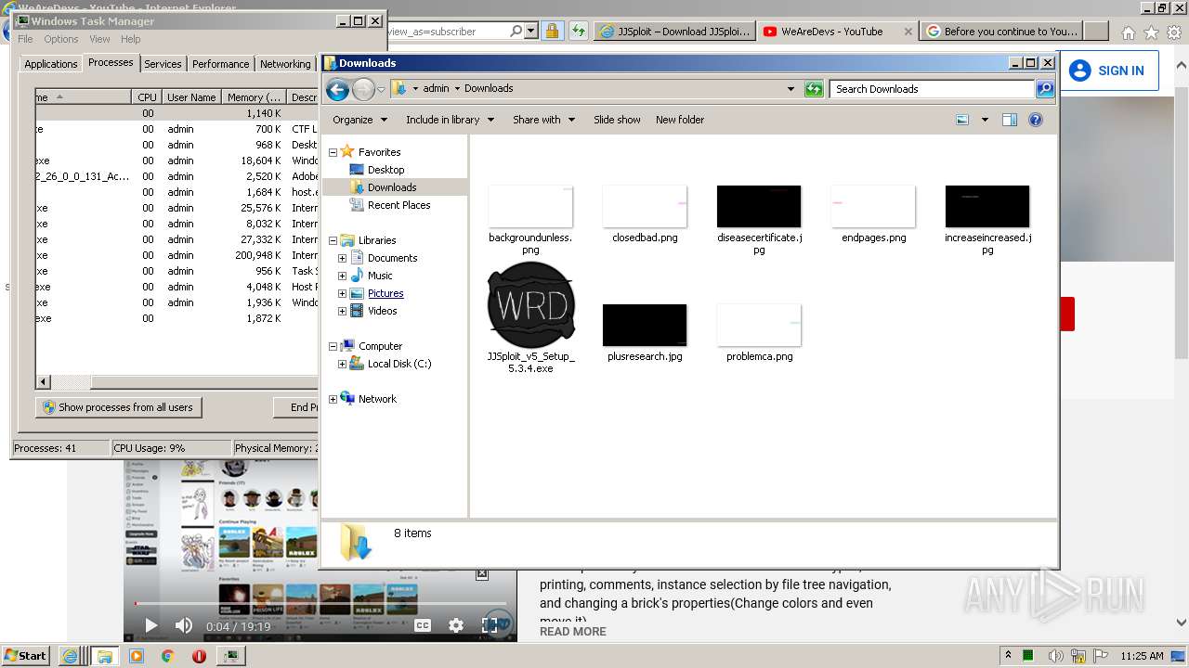
Task: Open the address bar history dropdown
Action: pyautogui.click(x=790, y=89)
